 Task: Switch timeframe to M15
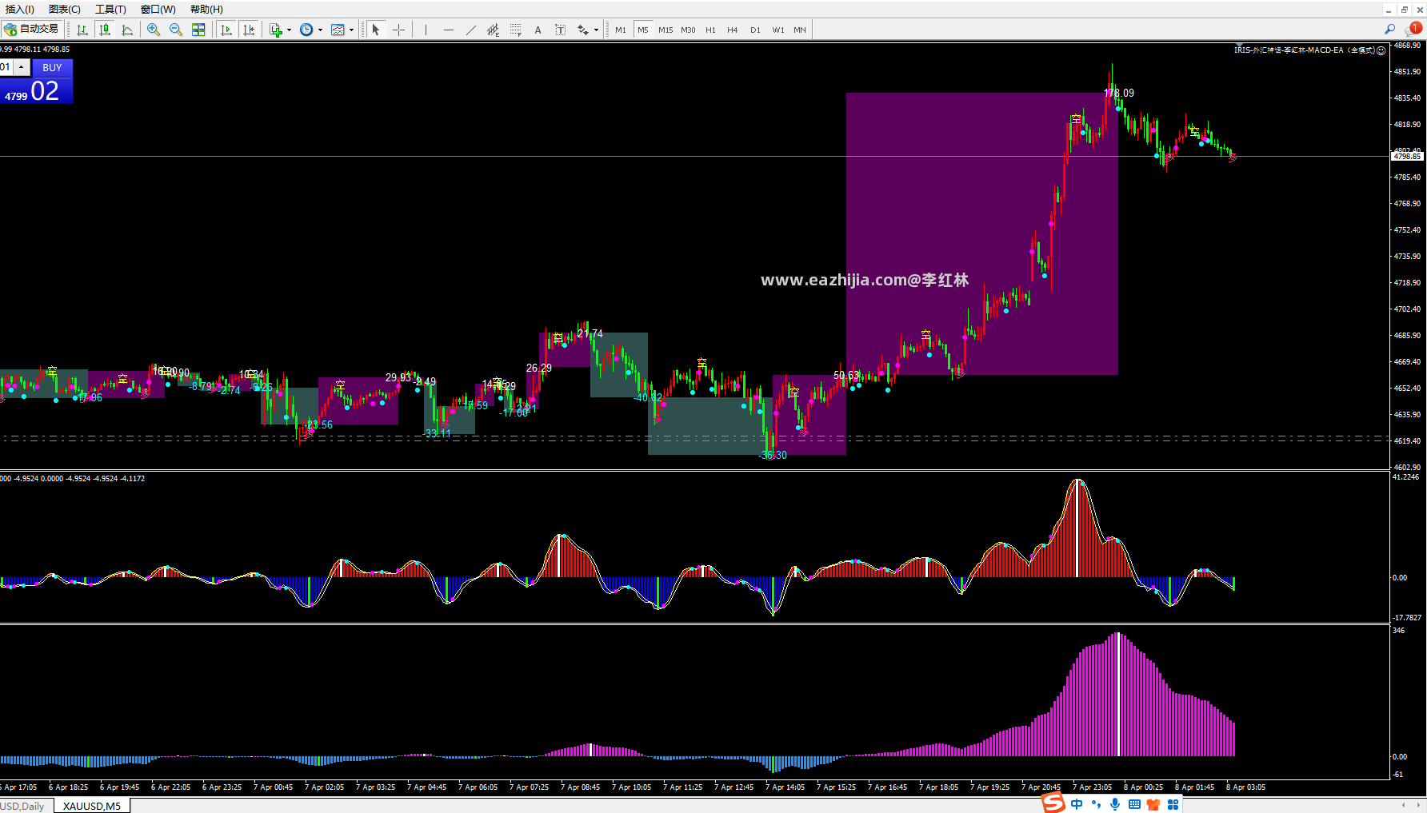(666, 30)
